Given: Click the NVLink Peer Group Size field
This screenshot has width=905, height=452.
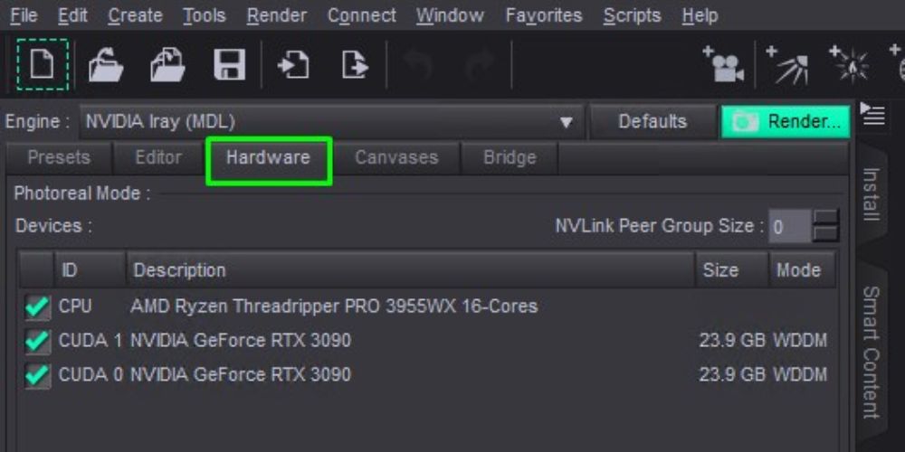Looking at the screenshot, I should click(789, 226).
